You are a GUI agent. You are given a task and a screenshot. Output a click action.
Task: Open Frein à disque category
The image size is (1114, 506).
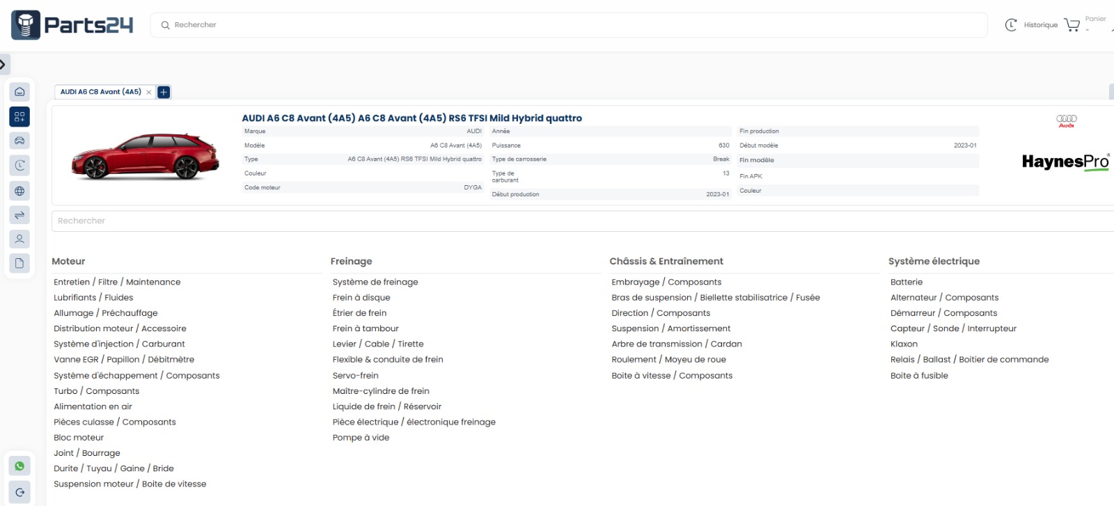tap(361, 297)
